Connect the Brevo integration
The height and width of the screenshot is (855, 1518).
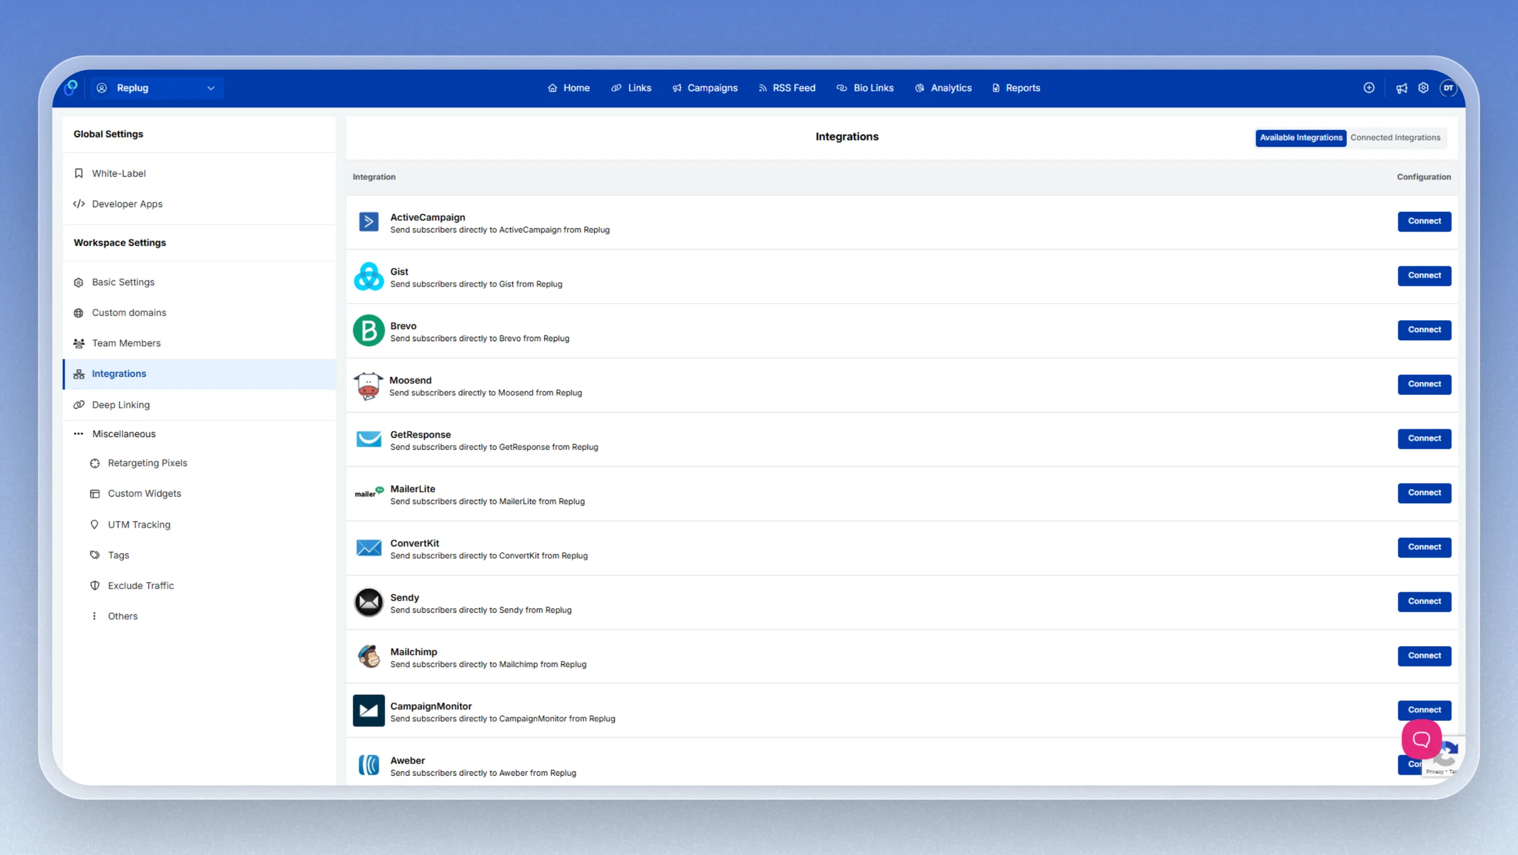(1424, 330)
